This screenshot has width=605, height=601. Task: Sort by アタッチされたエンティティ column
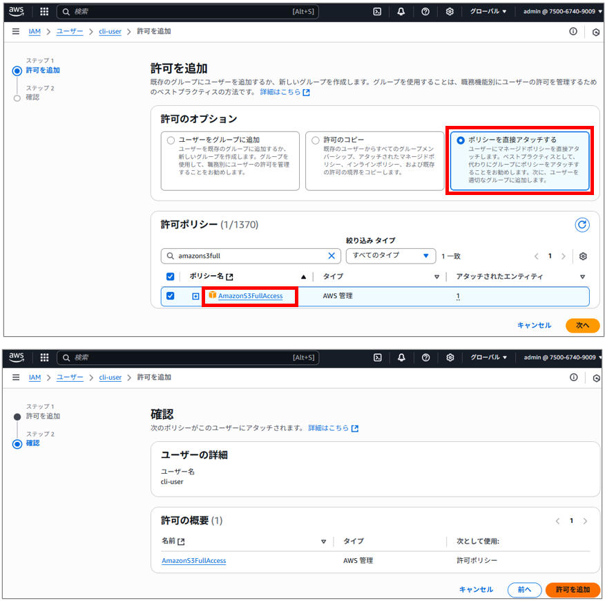(x=583, y=277)
